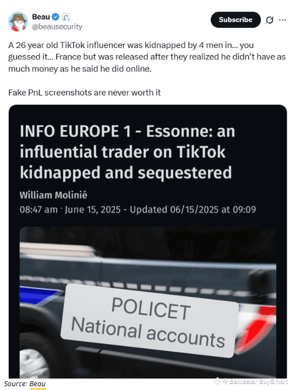Click the BeMaster BuySmart watermark text

(x=257, y=381)
